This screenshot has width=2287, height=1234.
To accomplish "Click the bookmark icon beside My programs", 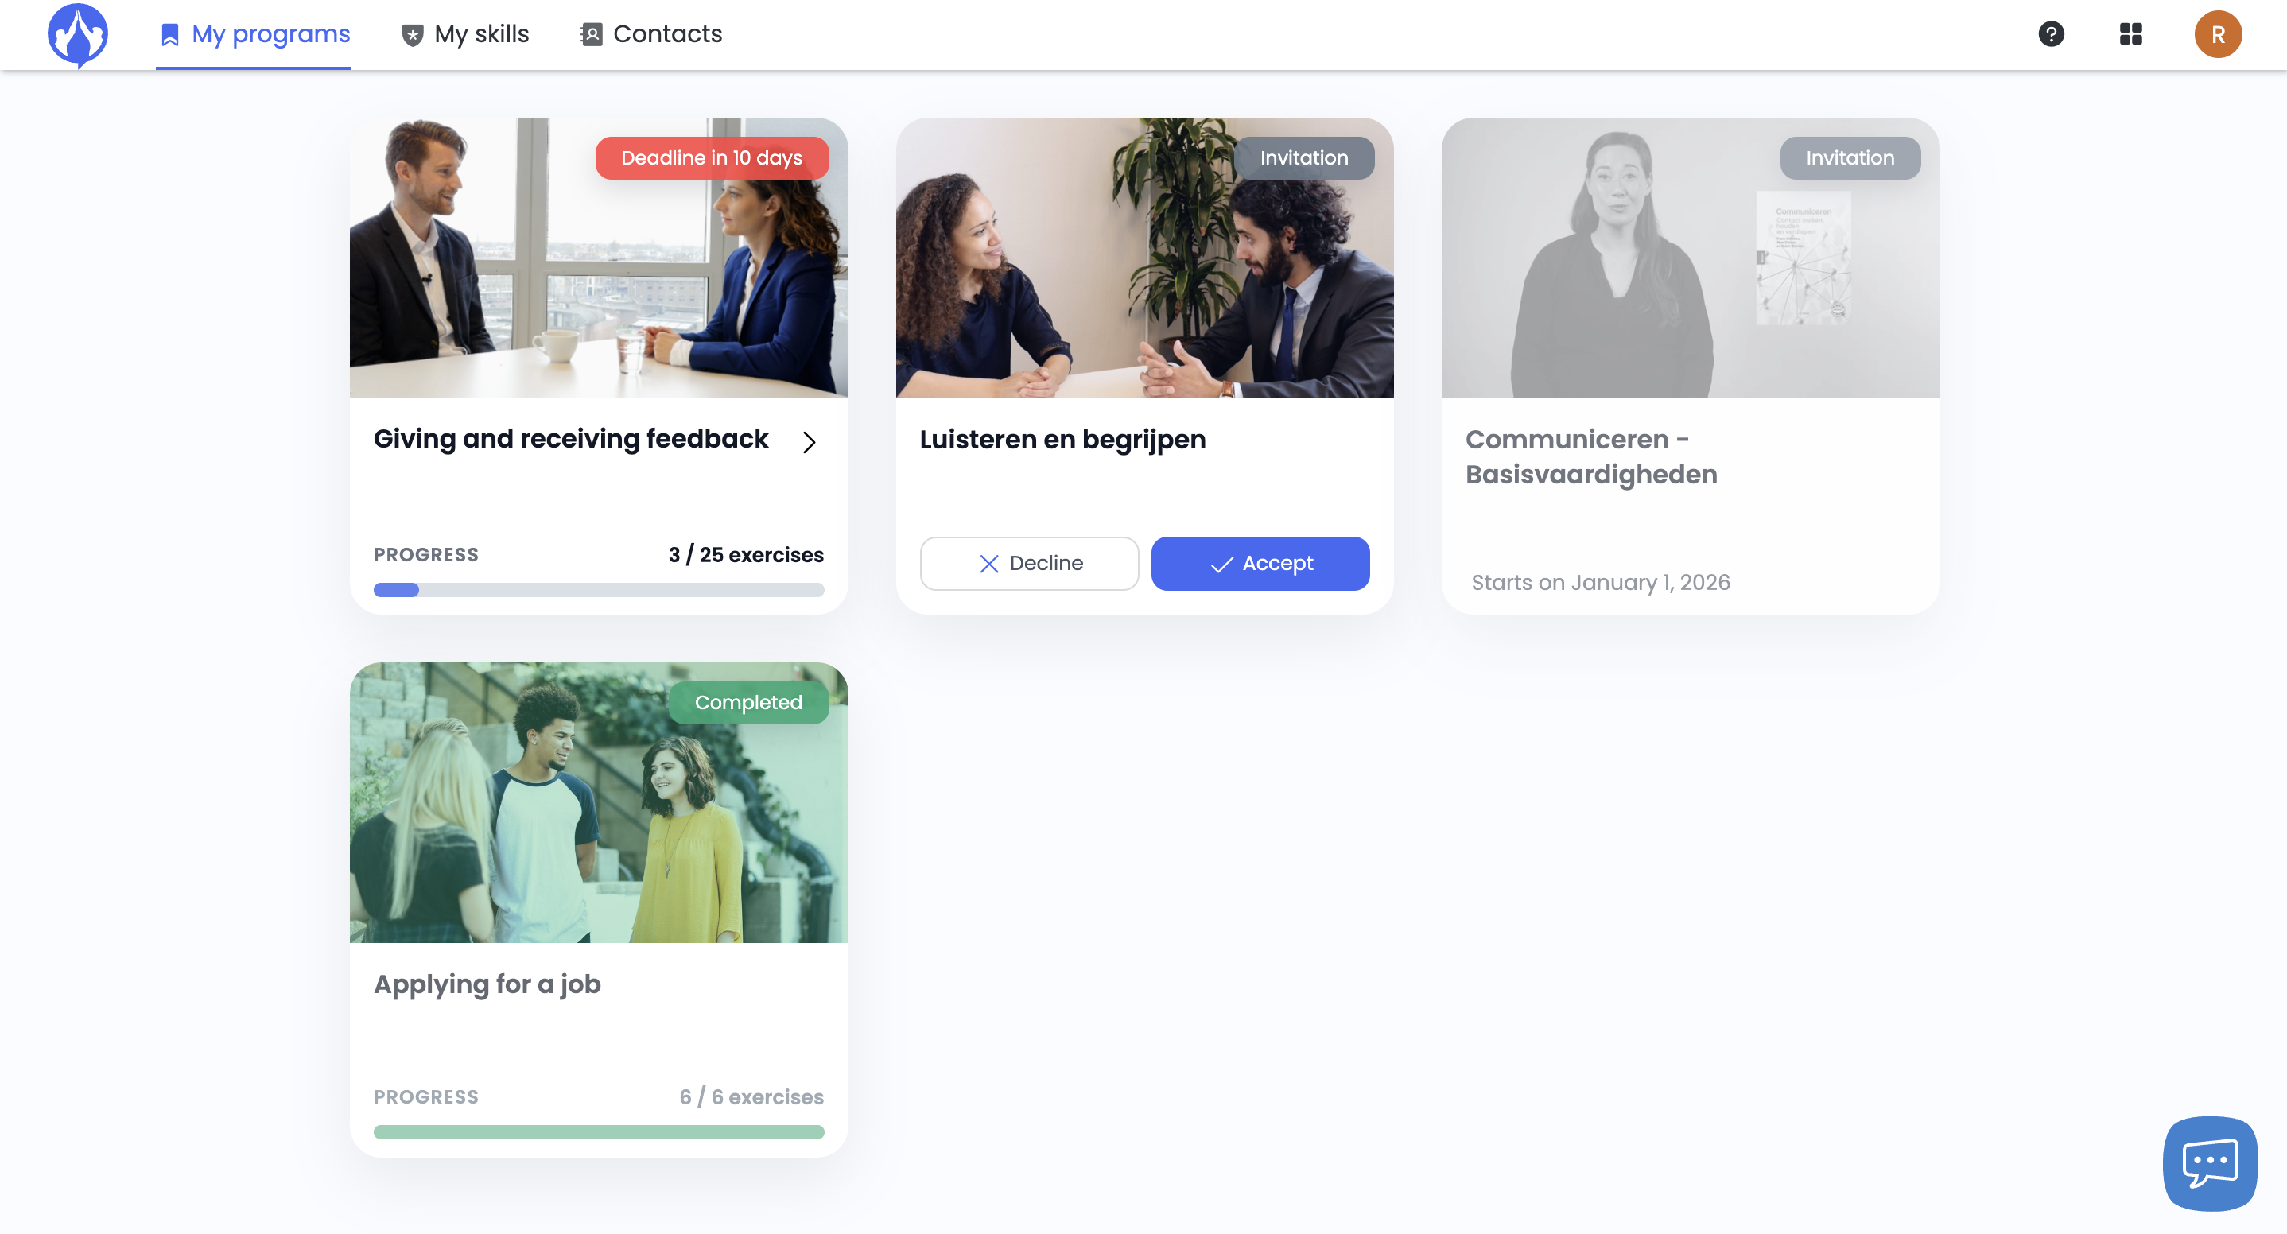I will (169, 35).
